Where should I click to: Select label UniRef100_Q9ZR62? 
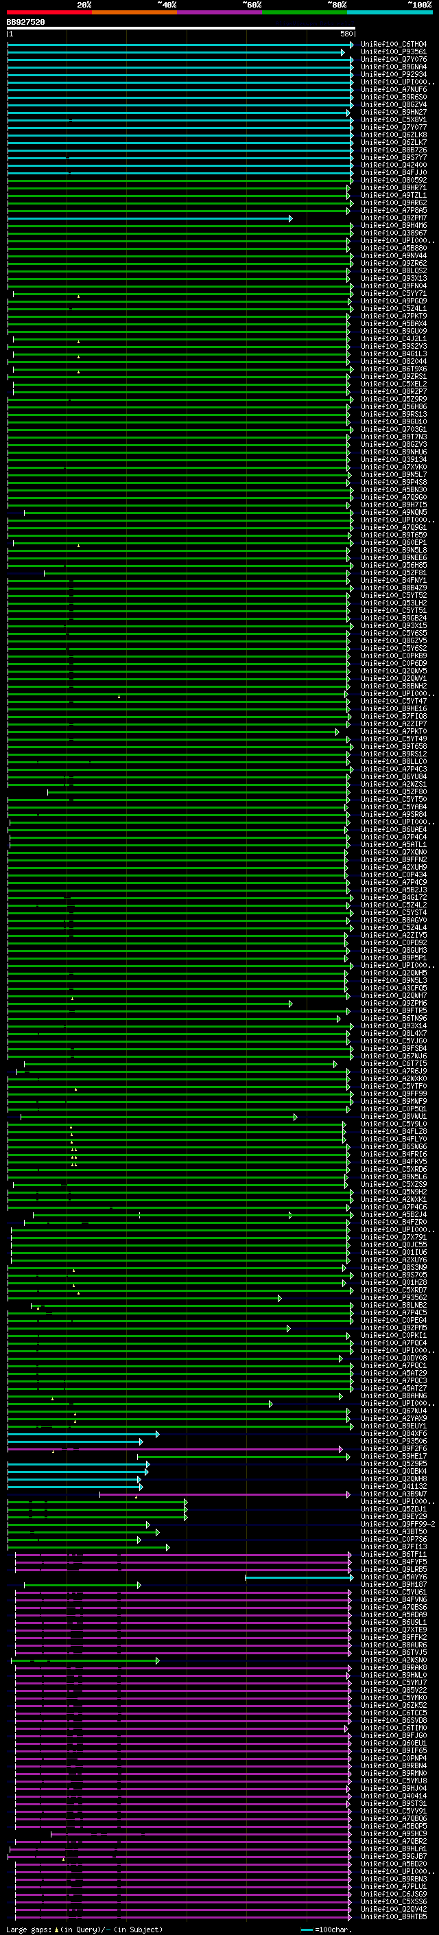[x=394, y=264]
